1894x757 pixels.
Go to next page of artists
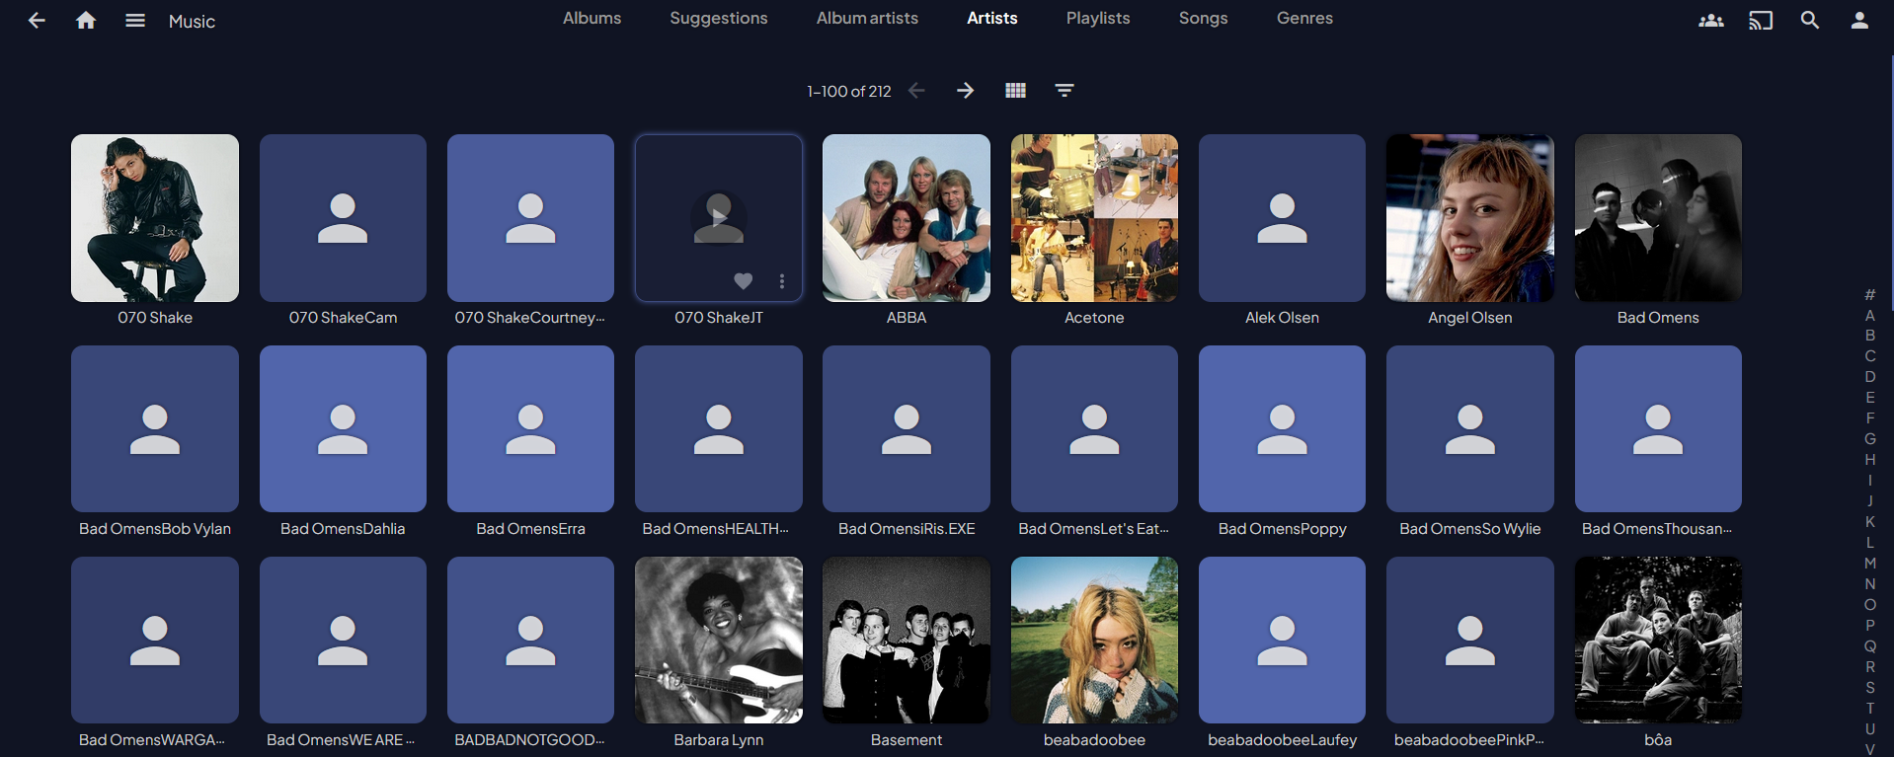coord(965,91)
